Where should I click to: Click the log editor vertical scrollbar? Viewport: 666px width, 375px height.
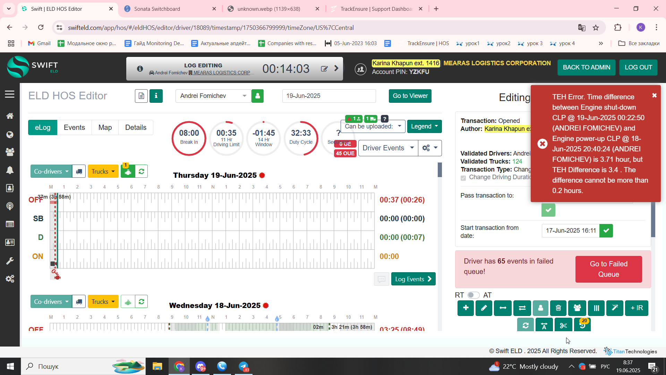pos(440,170)
